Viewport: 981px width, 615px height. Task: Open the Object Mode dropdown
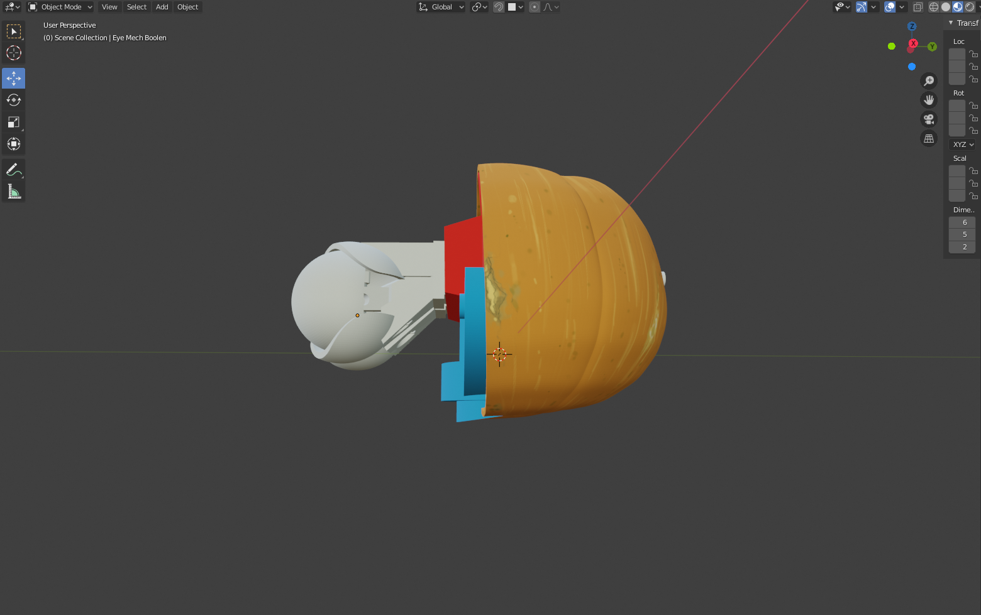pos(60,7)
